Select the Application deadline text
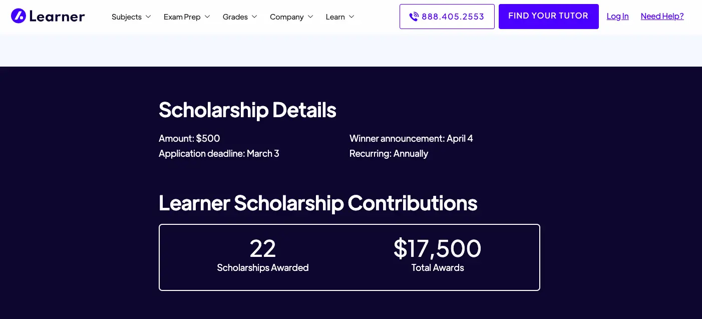 [219, 153]
